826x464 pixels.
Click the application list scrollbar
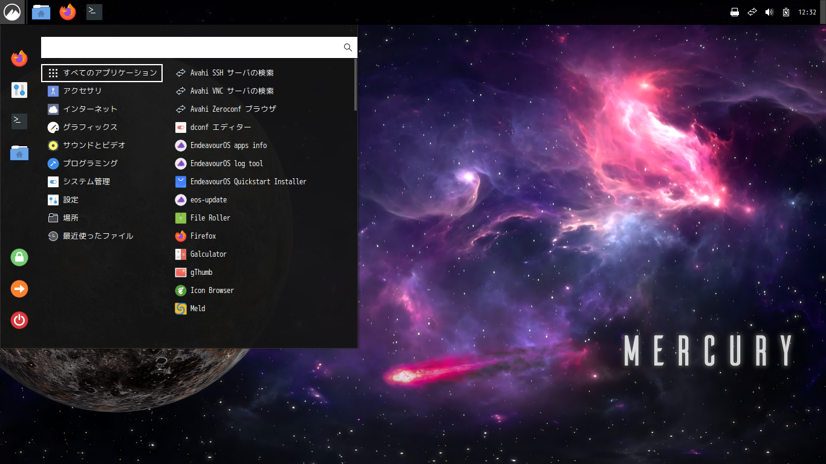point(356,85)
